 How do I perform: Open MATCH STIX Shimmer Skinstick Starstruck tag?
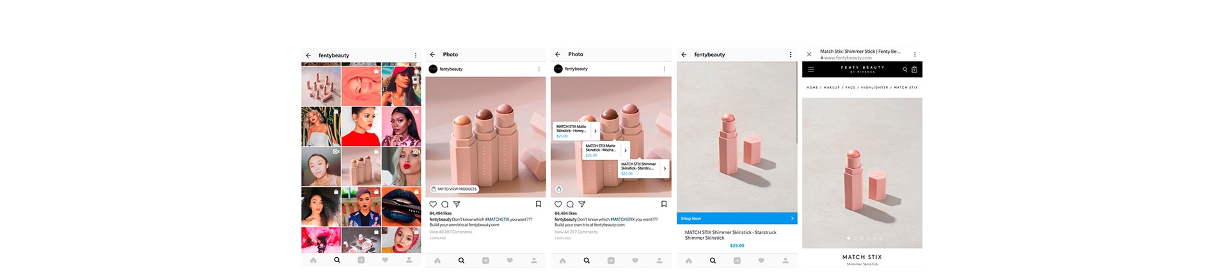pyautogui.click(x=643, y=168)
